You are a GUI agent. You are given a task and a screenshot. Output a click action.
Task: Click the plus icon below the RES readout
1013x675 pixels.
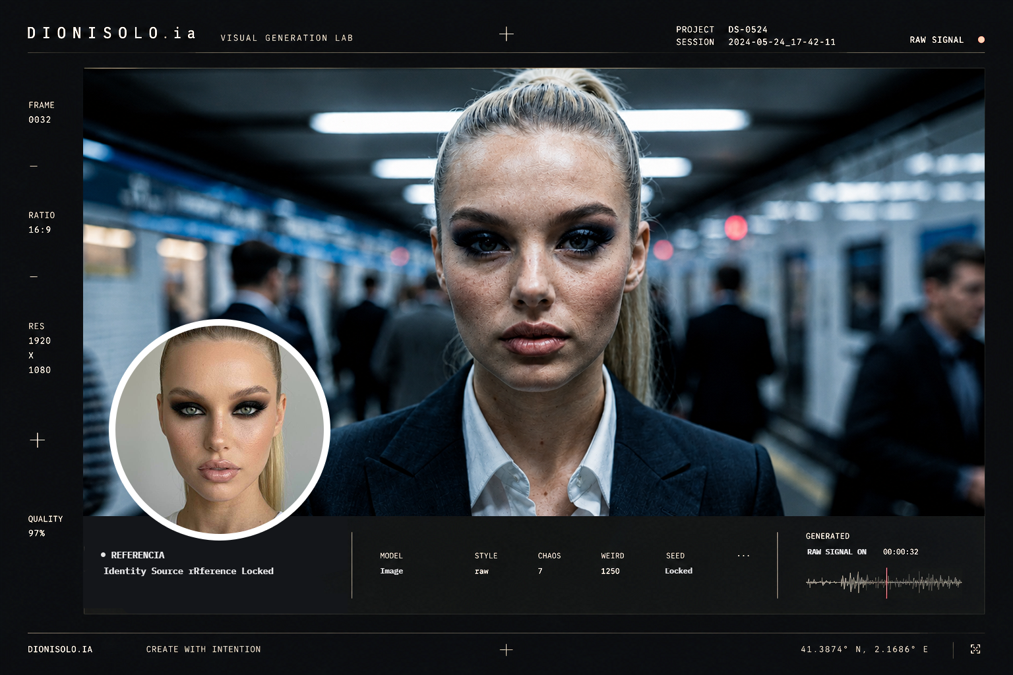coord(38,440)
